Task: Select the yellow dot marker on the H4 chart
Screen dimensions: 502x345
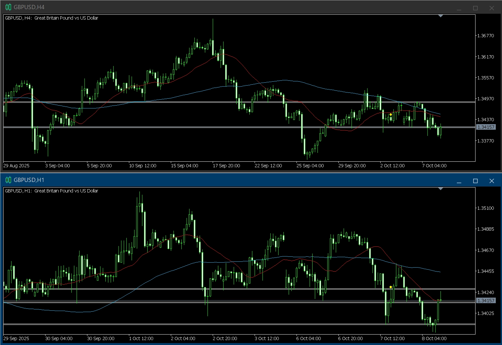Action: coord(391,115)
